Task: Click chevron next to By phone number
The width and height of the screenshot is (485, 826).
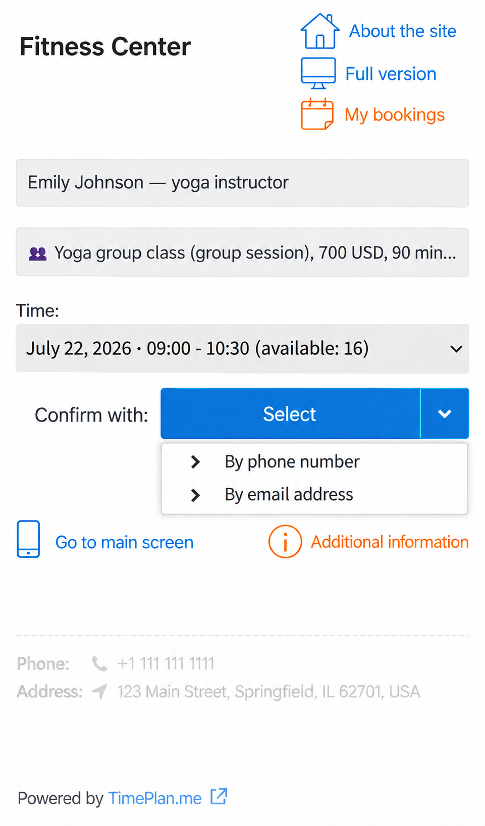Action: 196,462
